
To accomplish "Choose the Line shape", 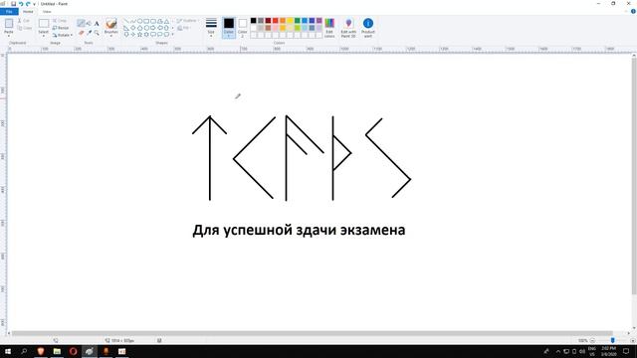I will [x=126, y=21].
